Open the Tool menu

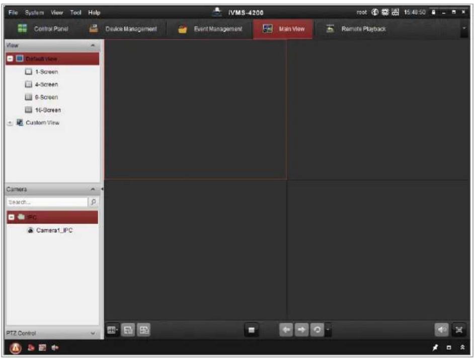(75, 13)
